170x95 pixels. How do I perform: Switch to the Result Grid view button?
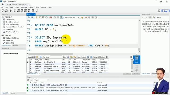(x=137, y=60)
